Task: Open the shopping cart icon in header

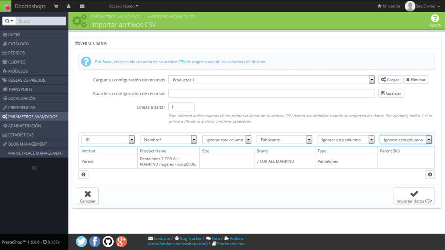Action: 56,6
